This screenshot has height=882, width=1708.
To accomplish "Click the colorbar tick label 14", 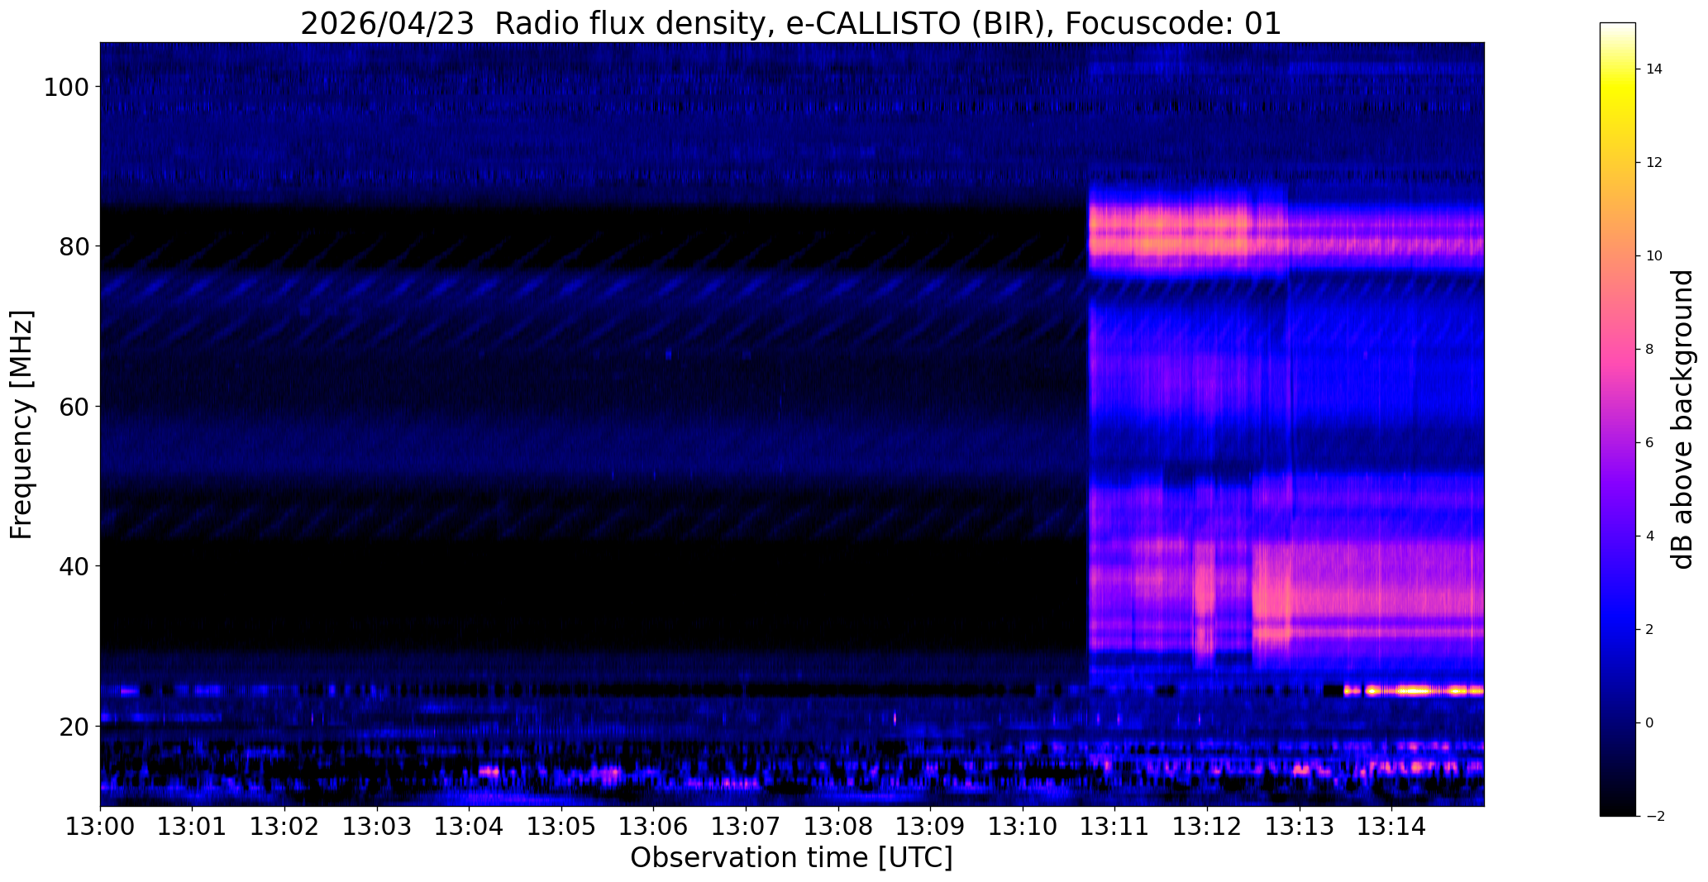I will pyautogui.click(x=1654, y=69).
